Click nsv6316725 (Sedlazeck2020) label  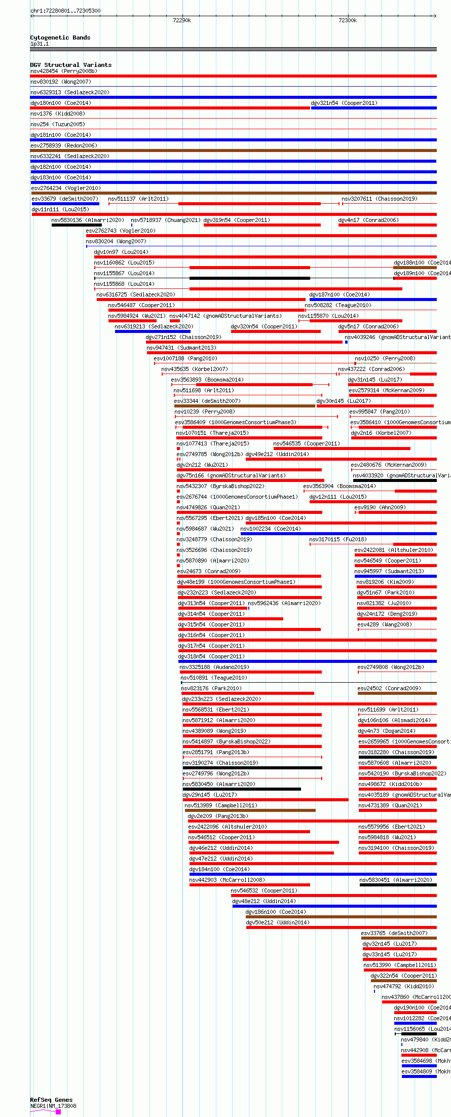tap(136, 295)
